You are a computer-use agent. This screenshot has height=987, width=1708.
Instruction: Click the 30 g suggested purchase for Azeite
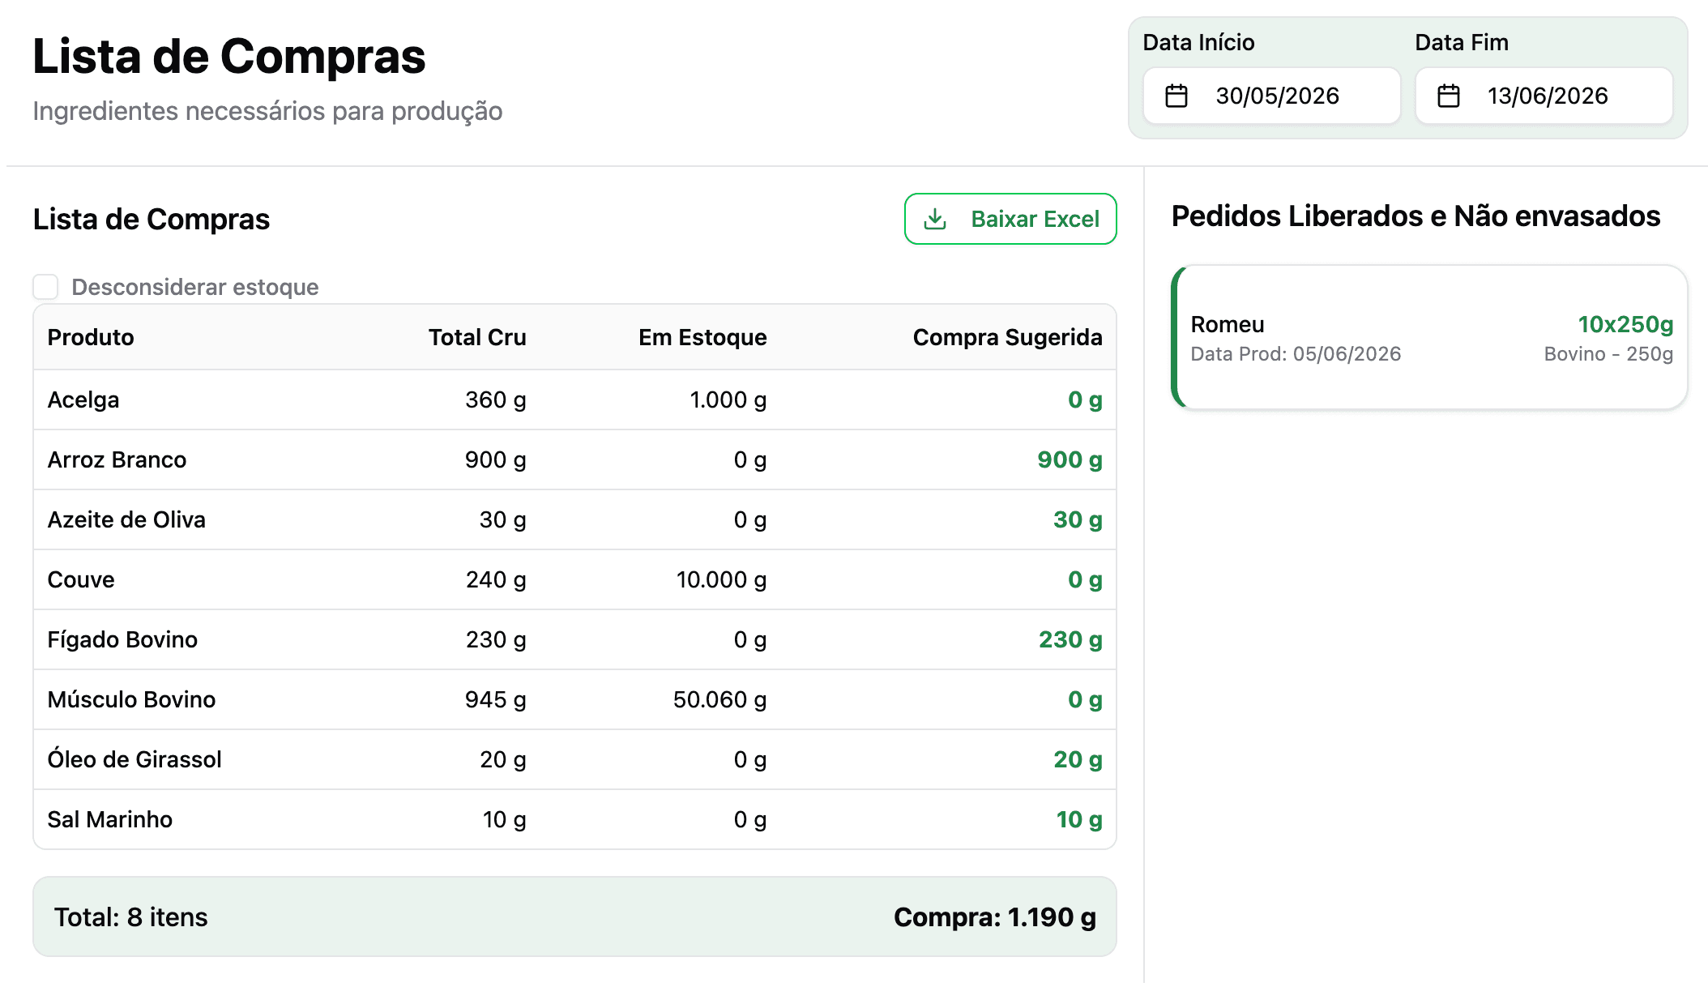click(x=1078, y=519)
